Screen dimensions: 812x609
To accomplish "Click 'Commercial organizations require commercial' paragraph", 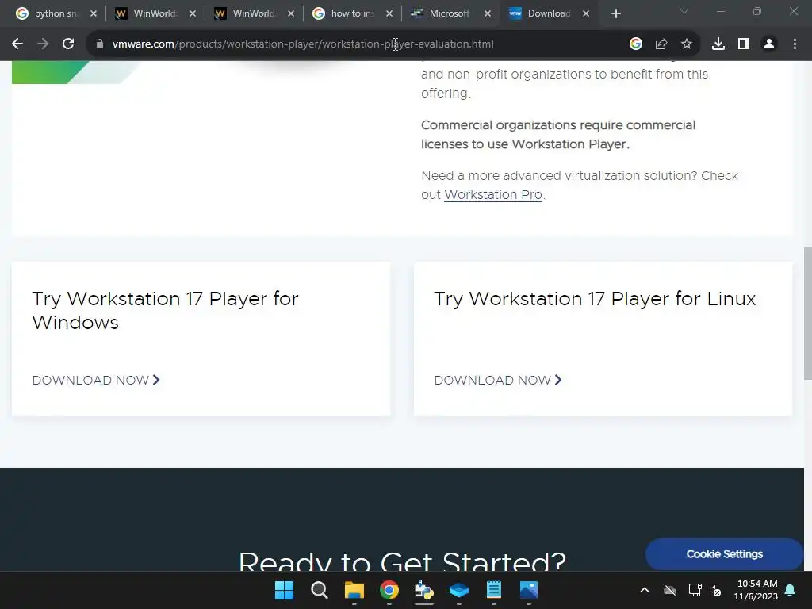I will [558, 135].
